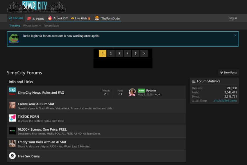This screenshot has height=165, width=247.
Task: Open the AI PORN nav item
Action: 36,19
